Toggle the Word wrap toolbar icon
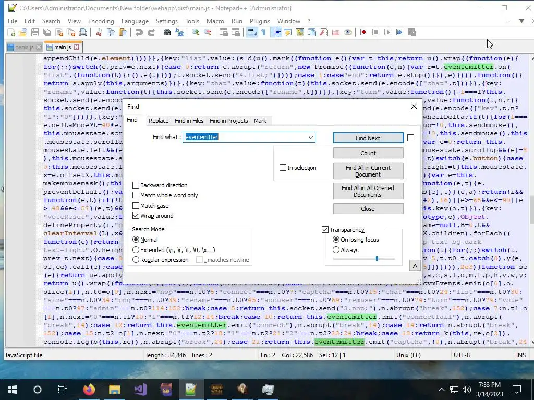 252,32
